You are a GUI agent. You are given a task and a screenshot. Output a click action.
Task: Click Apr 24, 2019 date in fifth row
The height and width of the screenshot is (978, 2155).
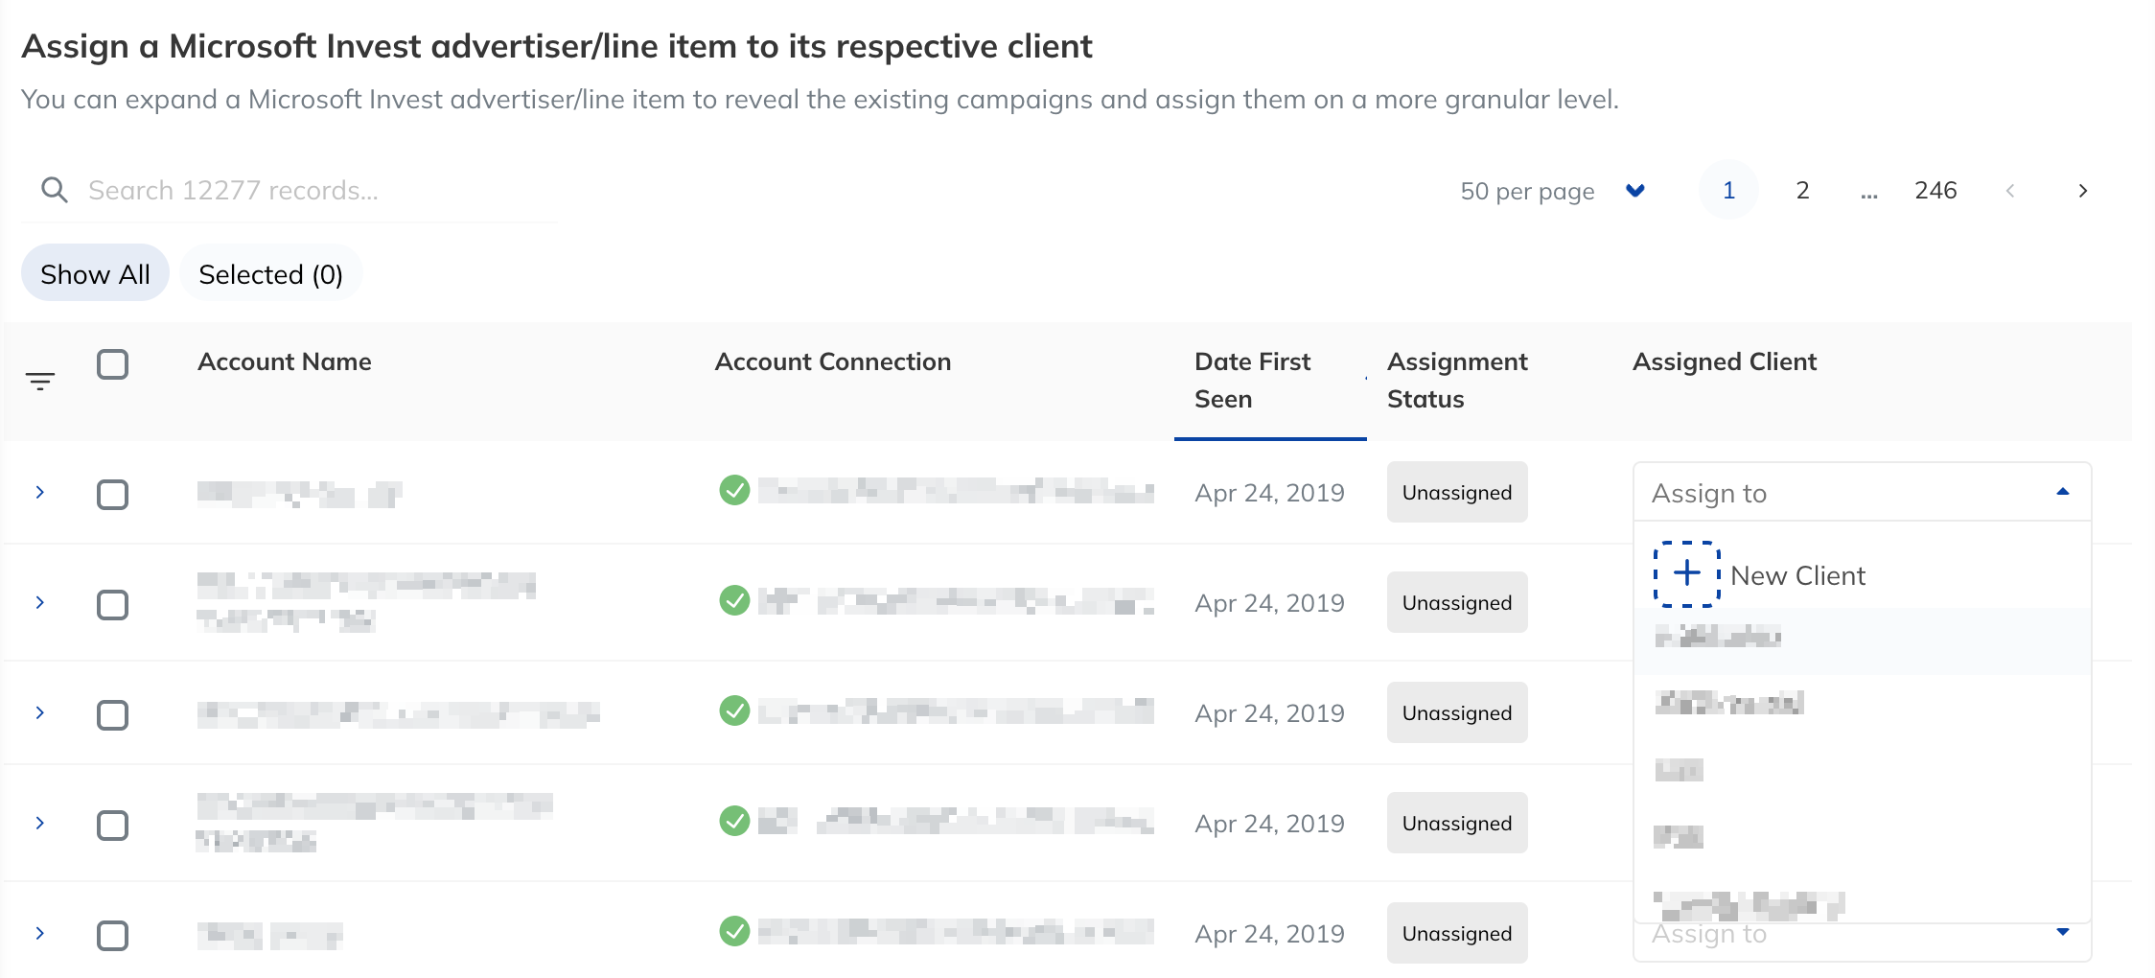click(1269, 934)
